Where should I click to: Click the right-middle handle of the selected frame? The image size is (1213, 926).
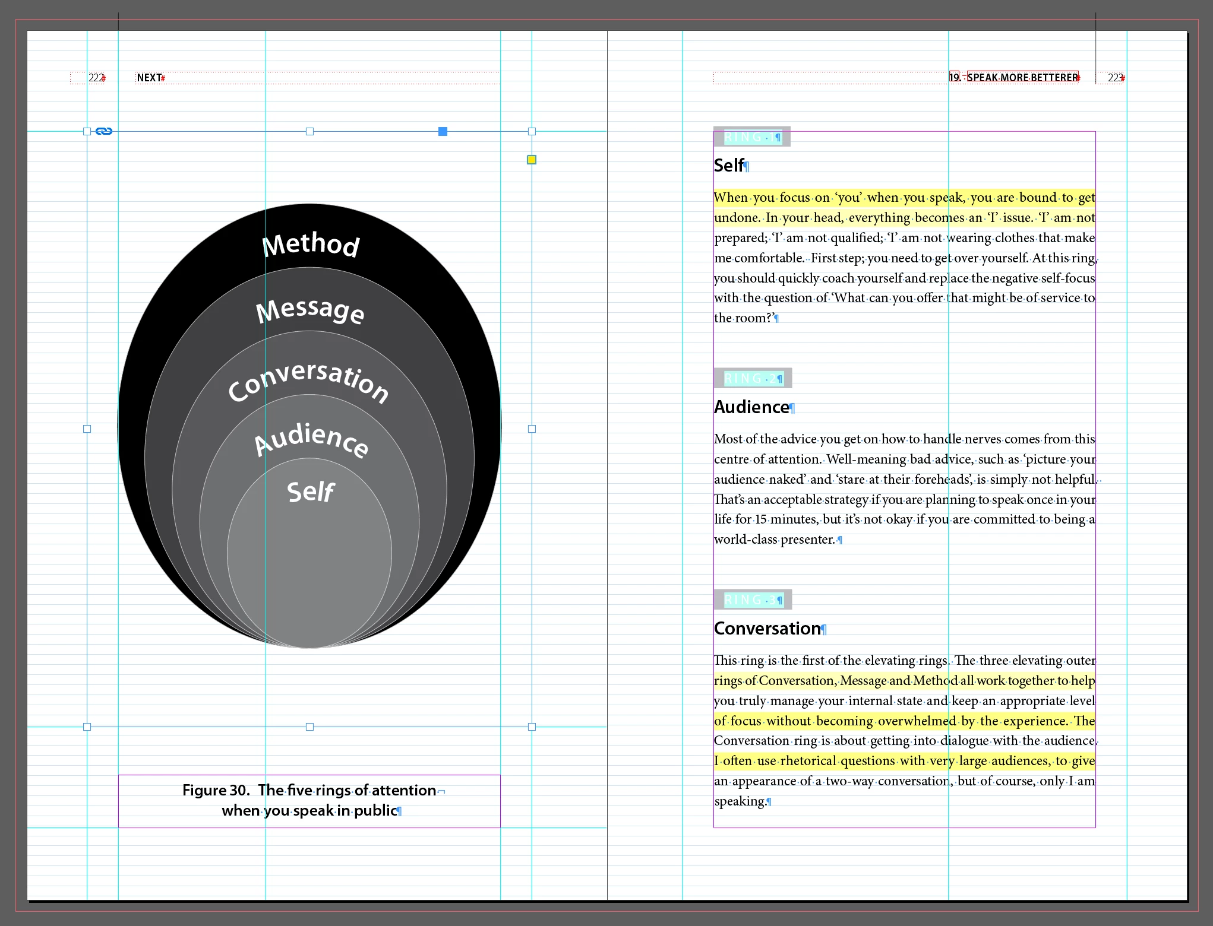coord(532,429)
